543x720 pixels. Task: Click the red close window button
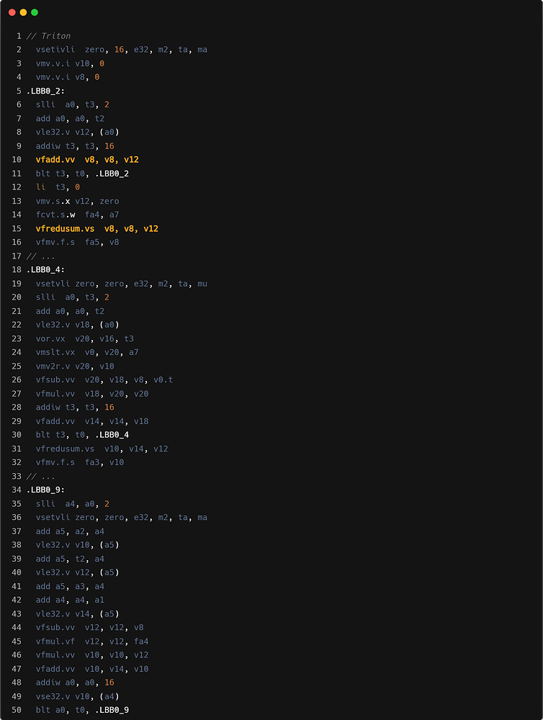click(12, 12)
